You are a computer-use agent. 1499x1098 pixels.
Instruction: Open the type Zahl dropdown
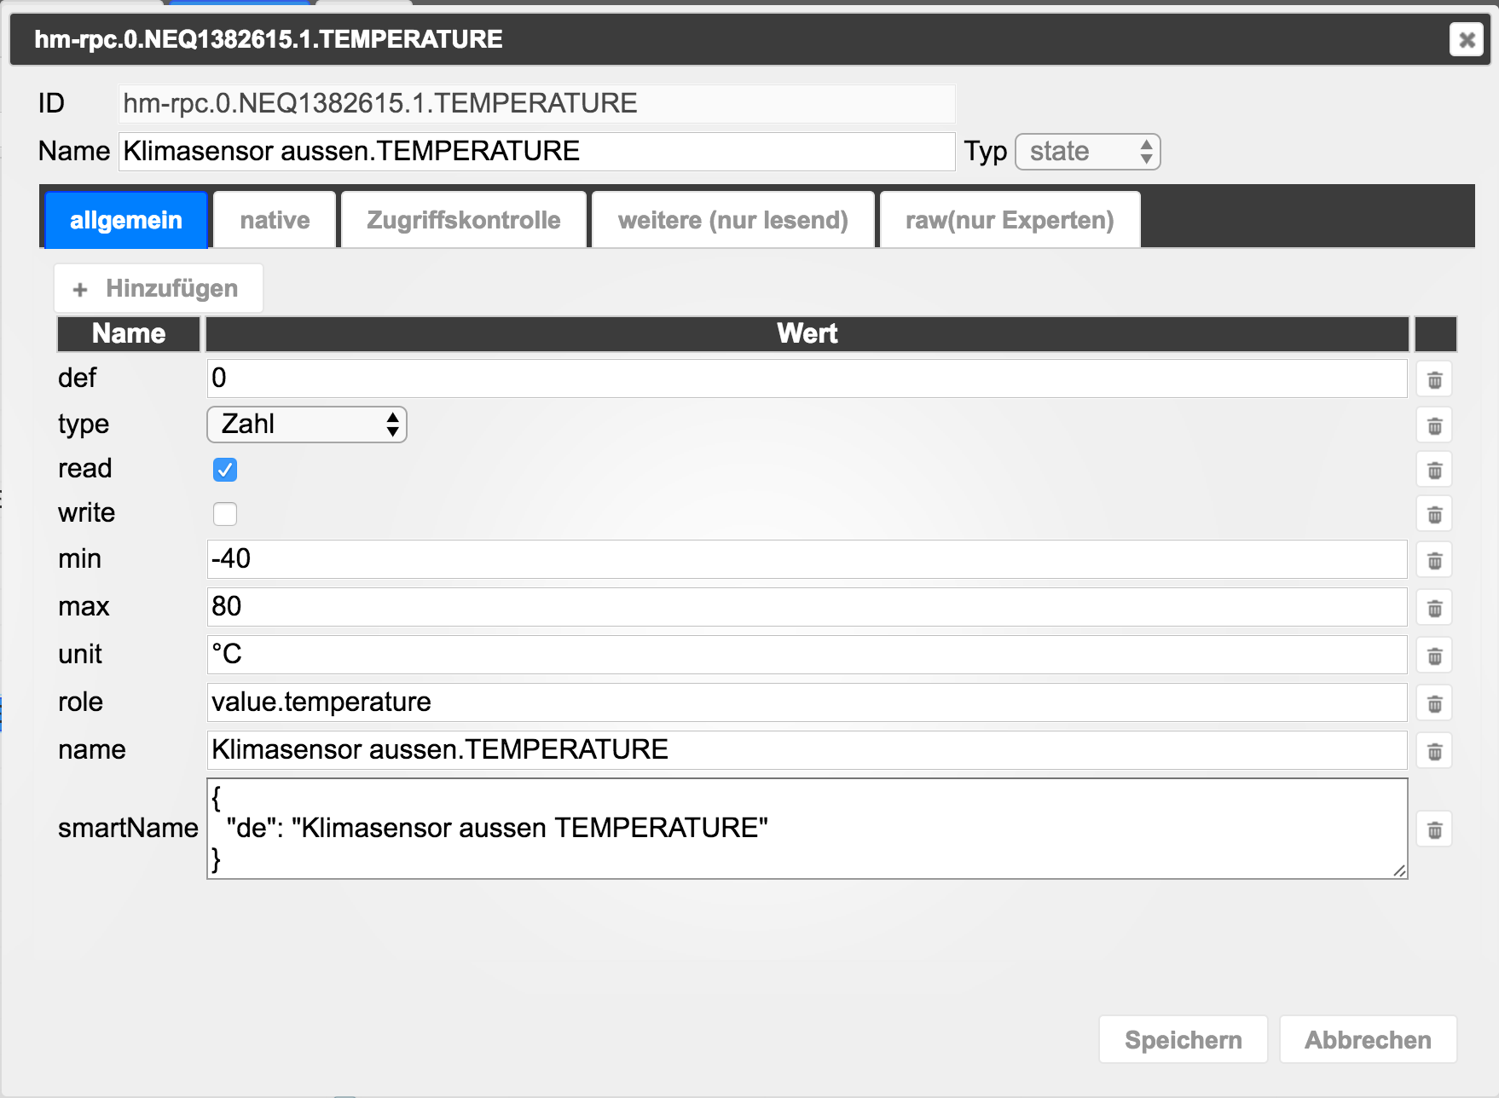(x=307, y=425)
